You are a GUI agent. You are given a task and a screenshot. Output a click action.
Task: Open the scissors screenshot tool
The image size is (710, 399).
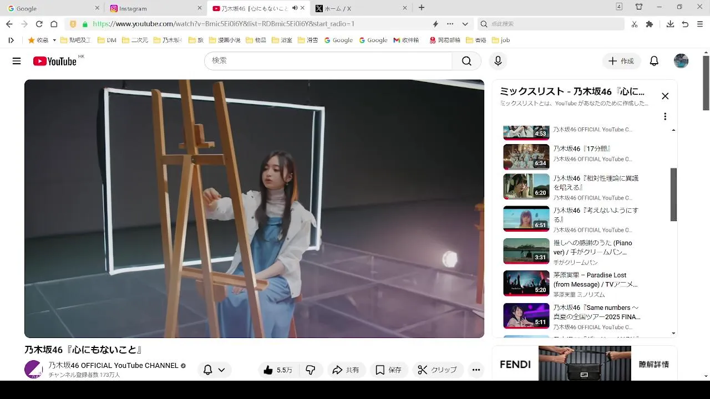[x=635, y=24]
